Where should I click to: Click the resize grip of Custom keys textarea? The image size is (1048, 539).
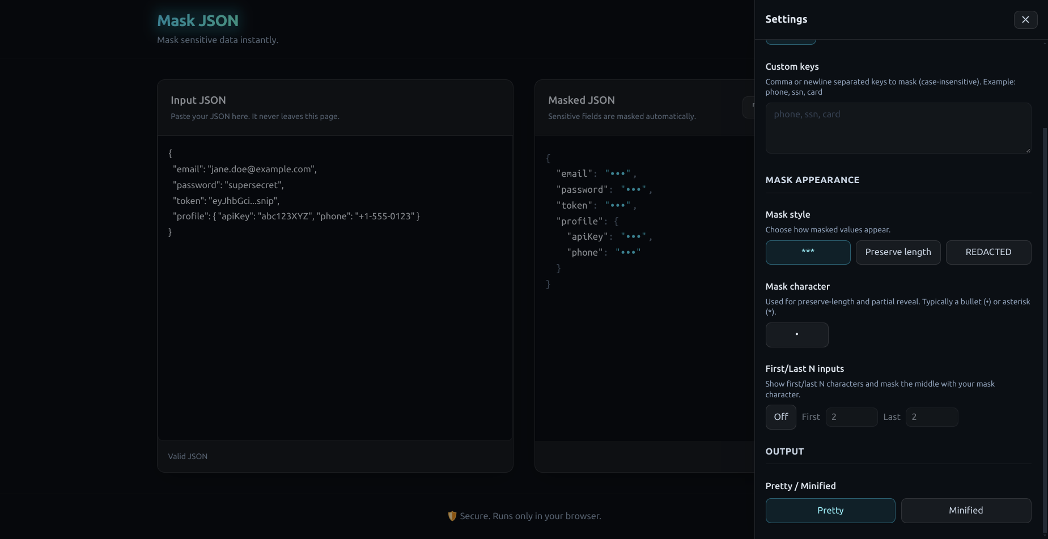(x=1028, y=150)
